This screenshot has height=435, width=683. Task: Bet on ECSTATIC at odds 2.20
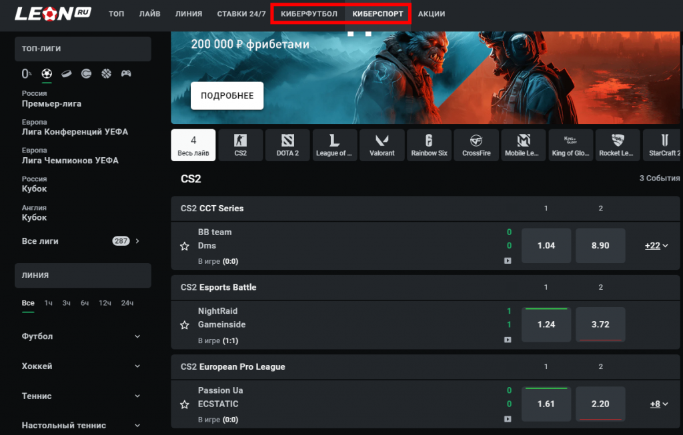click(x=600, y=404)
